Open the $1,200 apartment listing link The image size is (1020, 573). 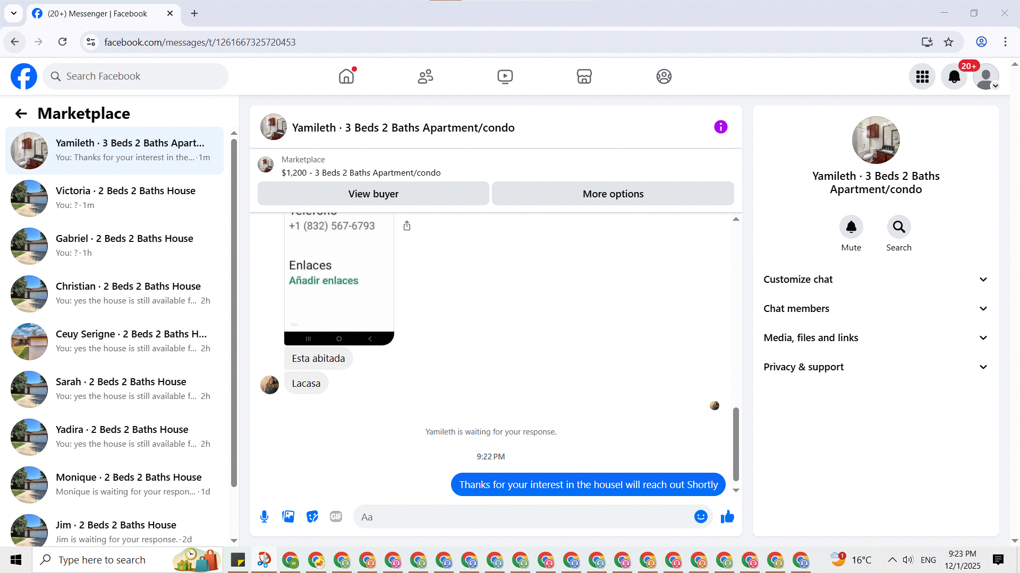(361, 172)
